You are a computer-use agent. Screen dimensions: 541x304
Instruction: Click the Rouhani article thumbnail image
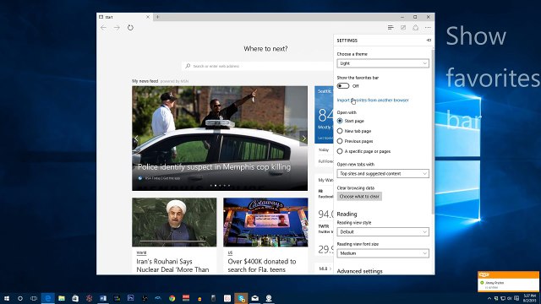[x=174, y=222]
